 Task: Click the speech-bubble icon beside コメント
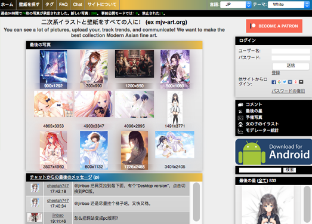(x=240, y=105)
